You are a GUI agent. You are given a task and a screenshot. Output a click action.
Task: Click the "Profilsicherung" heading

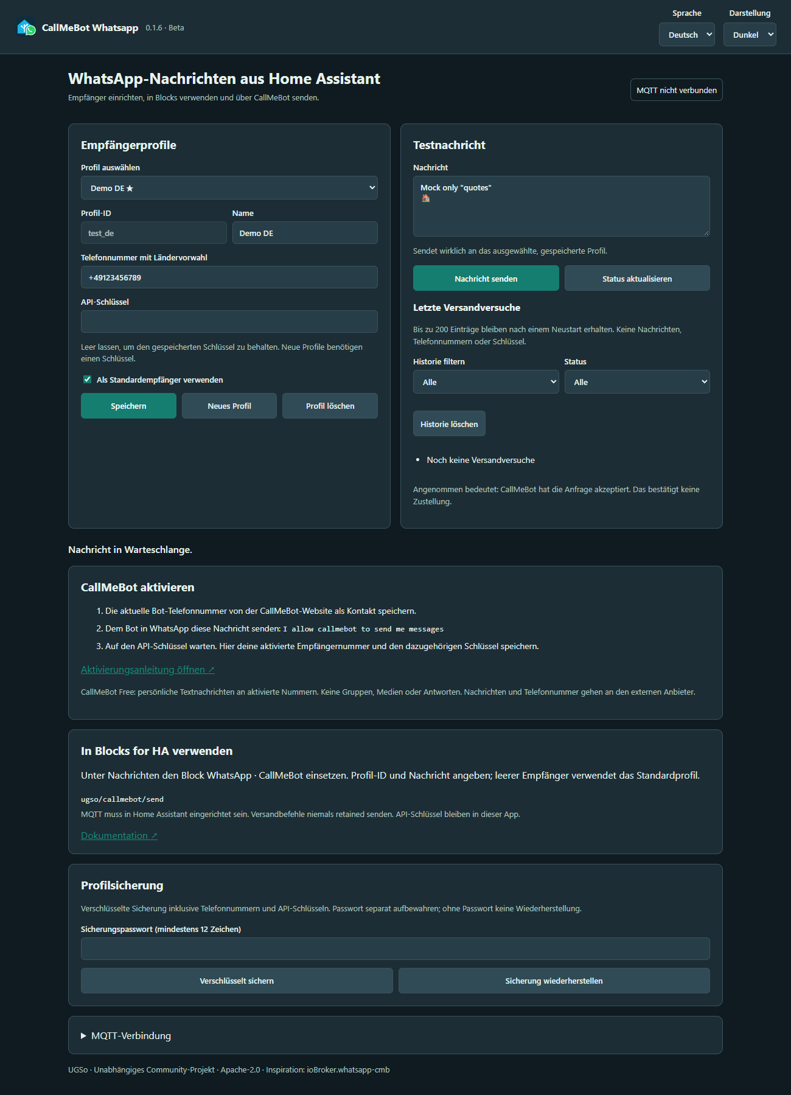(122, 885)
